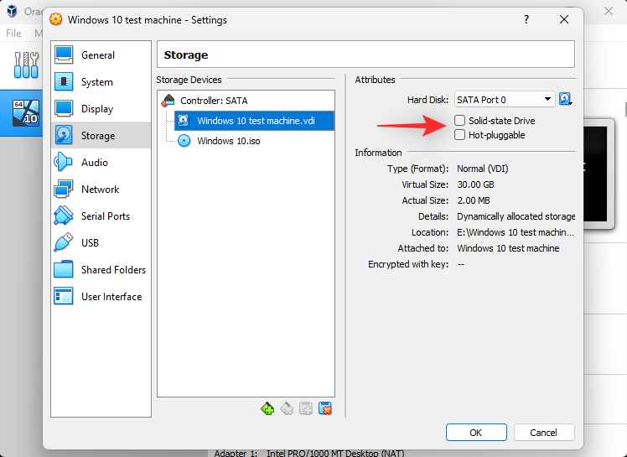Select the Network computers icon
Image resolution: width=627 pixels, height=457 pixels.
click(64, 189)
